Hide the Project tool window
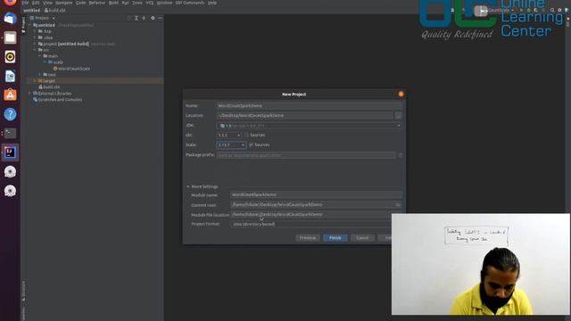The image size is (571, 321). [161, 18]
